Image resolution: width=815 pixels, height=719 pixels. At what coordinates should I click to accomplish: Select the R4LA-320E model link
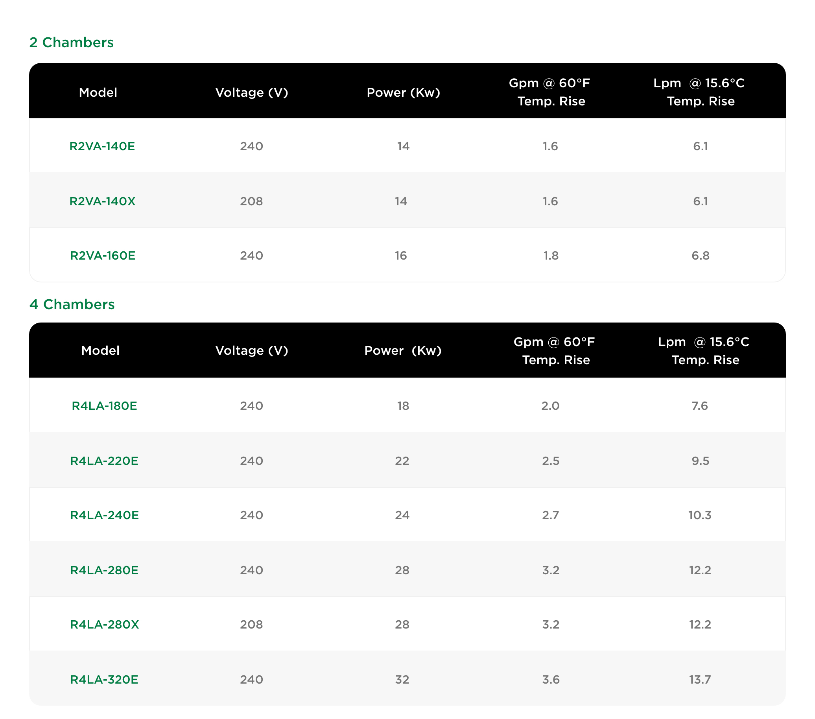[x=105, y=680]
